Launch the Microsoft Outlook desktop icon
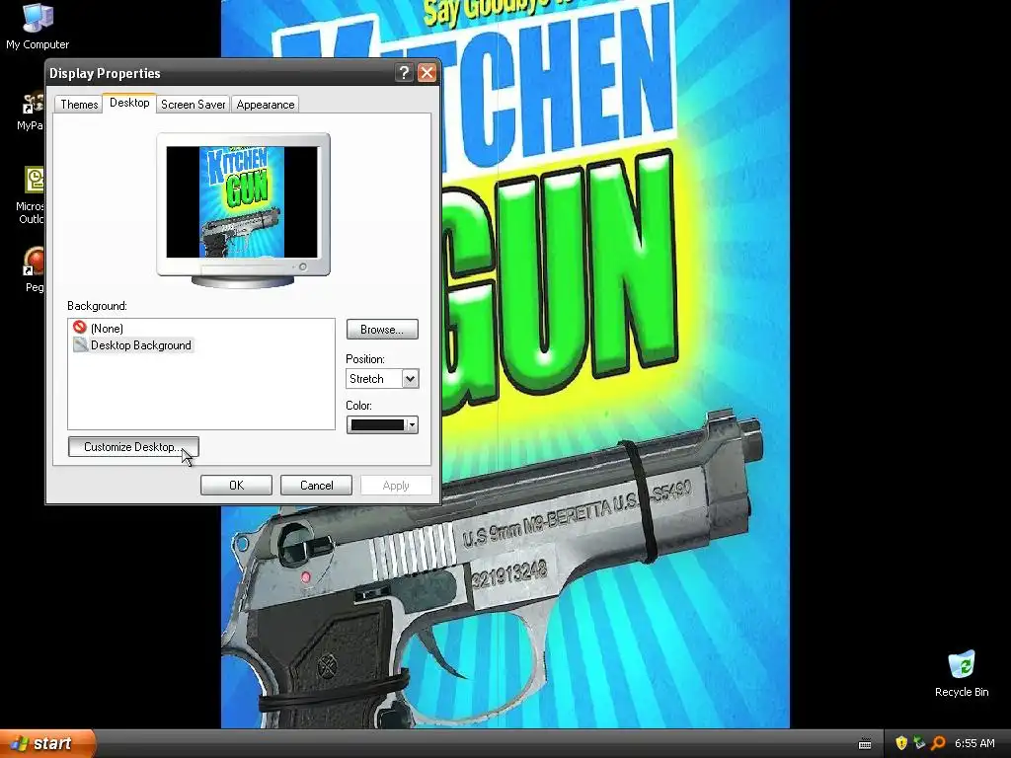The width and height of the screenshot is (1011, 758). click(31, 194)
